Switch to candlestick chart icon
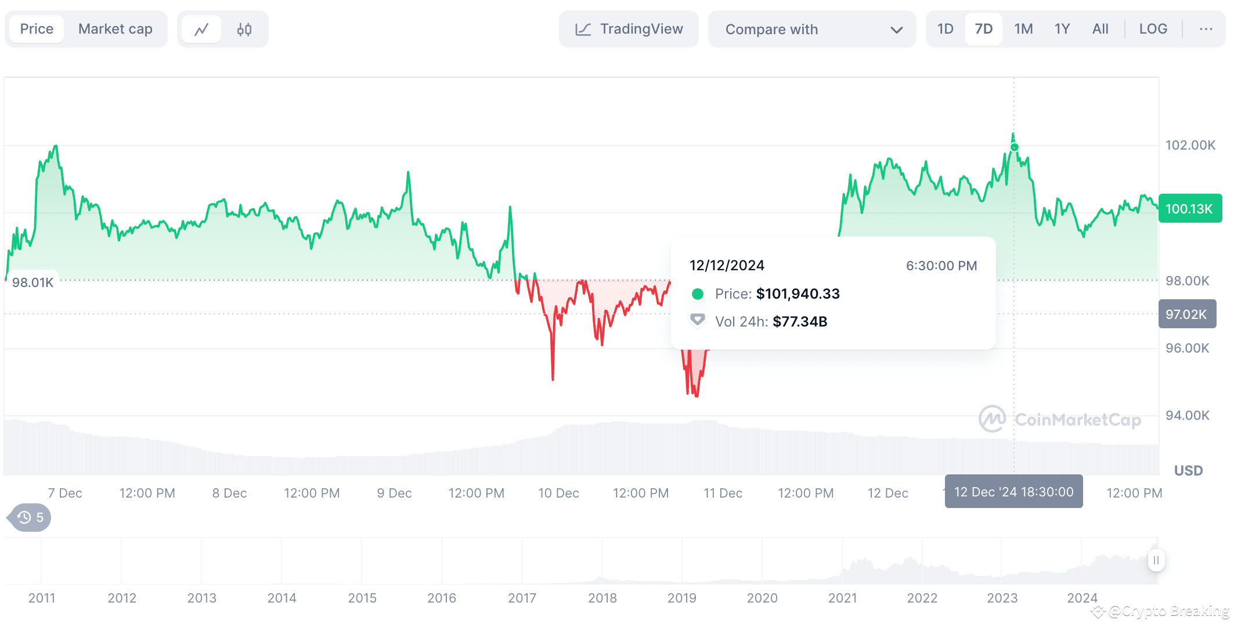Image resolution: width=1234 pixels, height=624 pixels. (x=244, y=30)
